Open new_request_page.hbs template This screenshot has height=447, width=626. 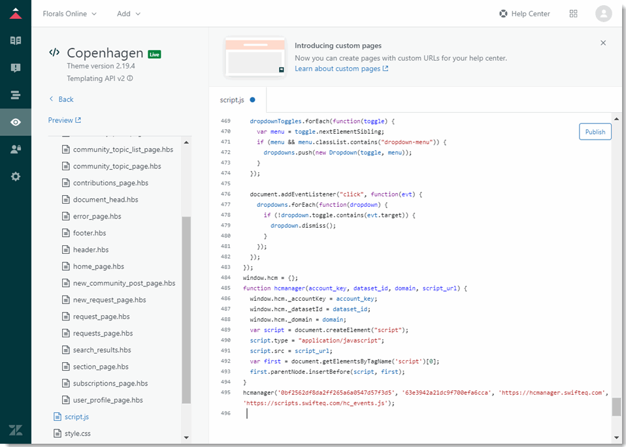point(109,300)
